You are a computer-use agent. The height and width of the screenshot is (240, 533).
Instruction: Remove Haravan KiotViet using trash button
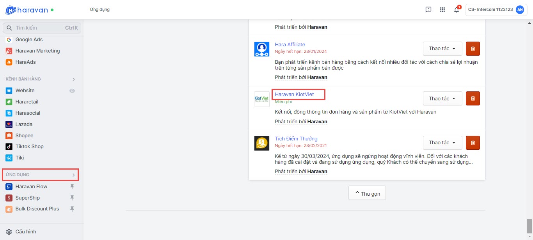pyautogui.click(x=473, y=98)
